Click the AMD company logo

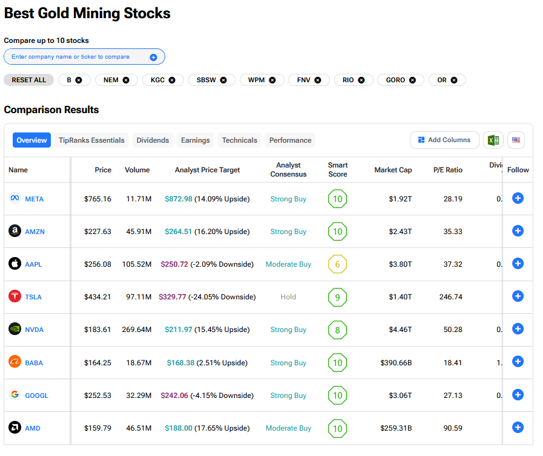[x=15, y=428]
